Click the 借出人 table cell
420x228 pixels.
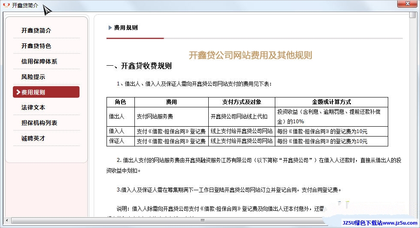pyautogui.click(x=121, y=117)
